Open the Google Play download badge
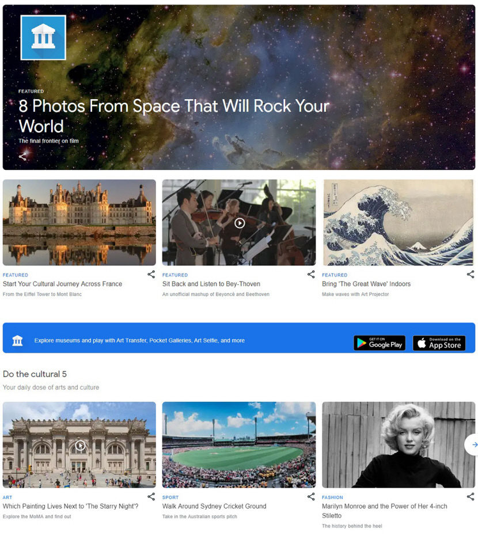This screenshot has height=543, width=478. point(380,343)
